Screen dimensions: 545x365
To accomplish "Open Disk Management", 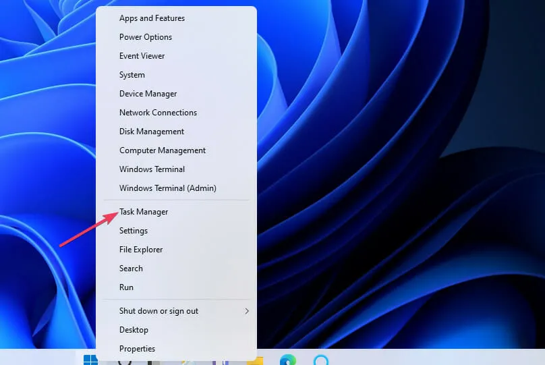I will pos(152,132).
